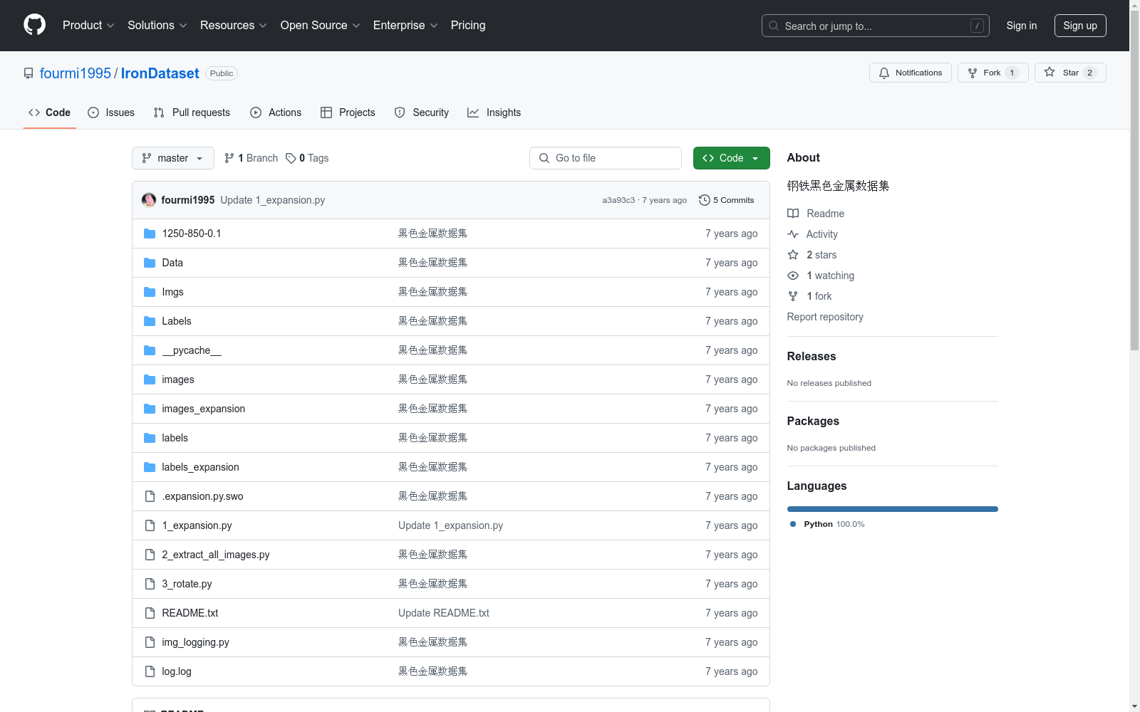Expand the Product menu
Image resolution: width=1140 pixels, height=712 pixels.
click(x=88, y=25)
